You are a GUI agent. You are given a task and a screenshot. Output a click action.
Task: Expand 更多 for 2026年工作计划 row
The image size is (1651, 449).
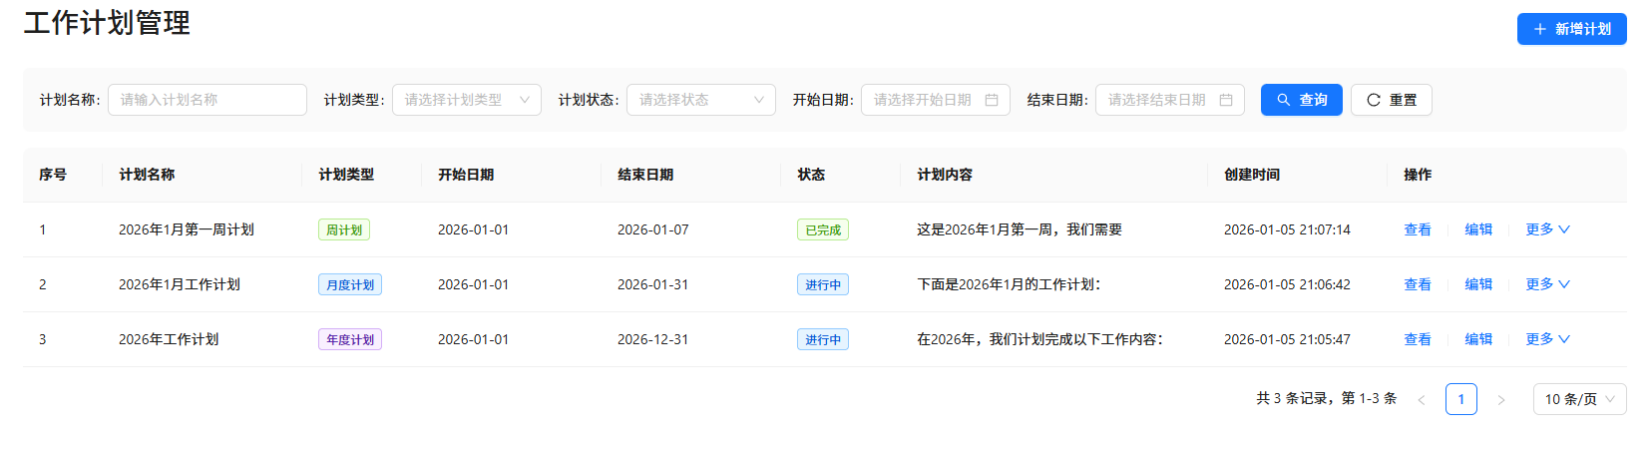pyautogui.click(x=1547, y=339)
